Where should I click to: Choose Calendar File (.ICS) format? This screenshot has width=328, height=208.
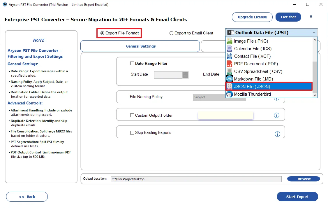269,49
